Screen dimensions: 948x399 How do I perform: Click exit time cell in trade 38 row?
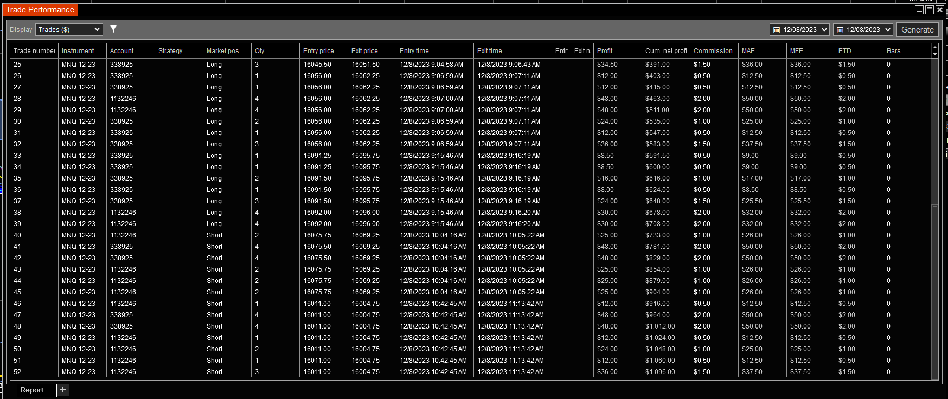pos(513,213)
